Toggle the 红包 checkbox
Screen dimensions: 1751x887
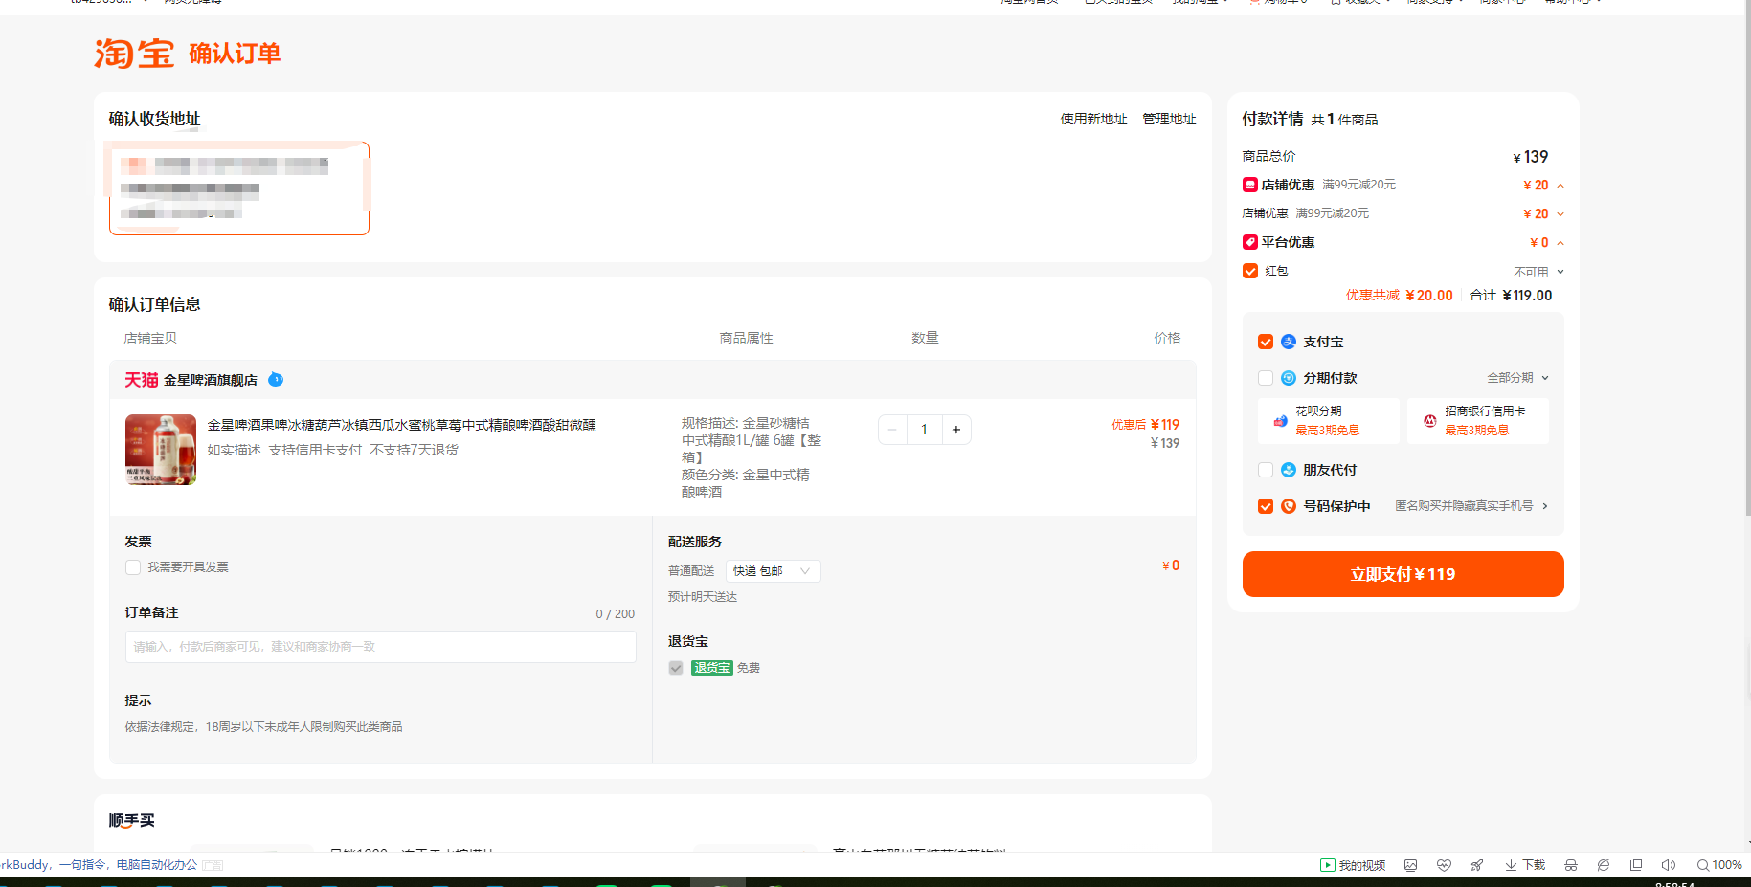1250,271
